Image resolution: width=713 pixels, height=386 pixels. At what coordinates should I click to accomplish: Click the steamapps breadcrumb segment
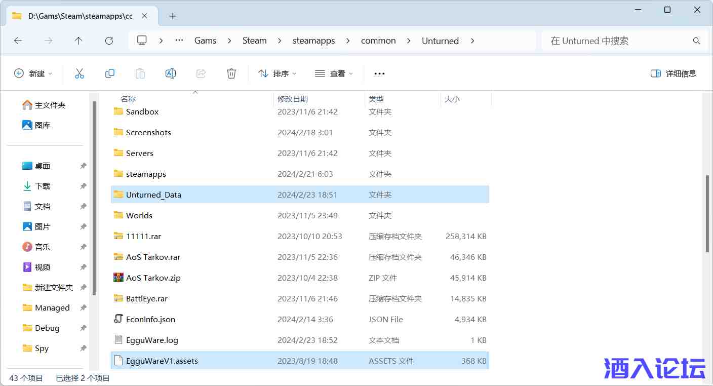(x=313, y=41)
